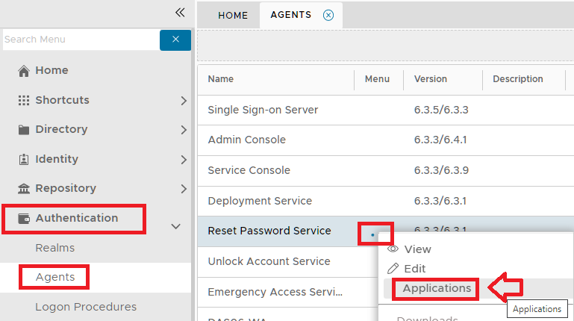The image size is (574, 321).
Task: Expand the Shortcuts submenu arrow
Action: coord(184,100)
